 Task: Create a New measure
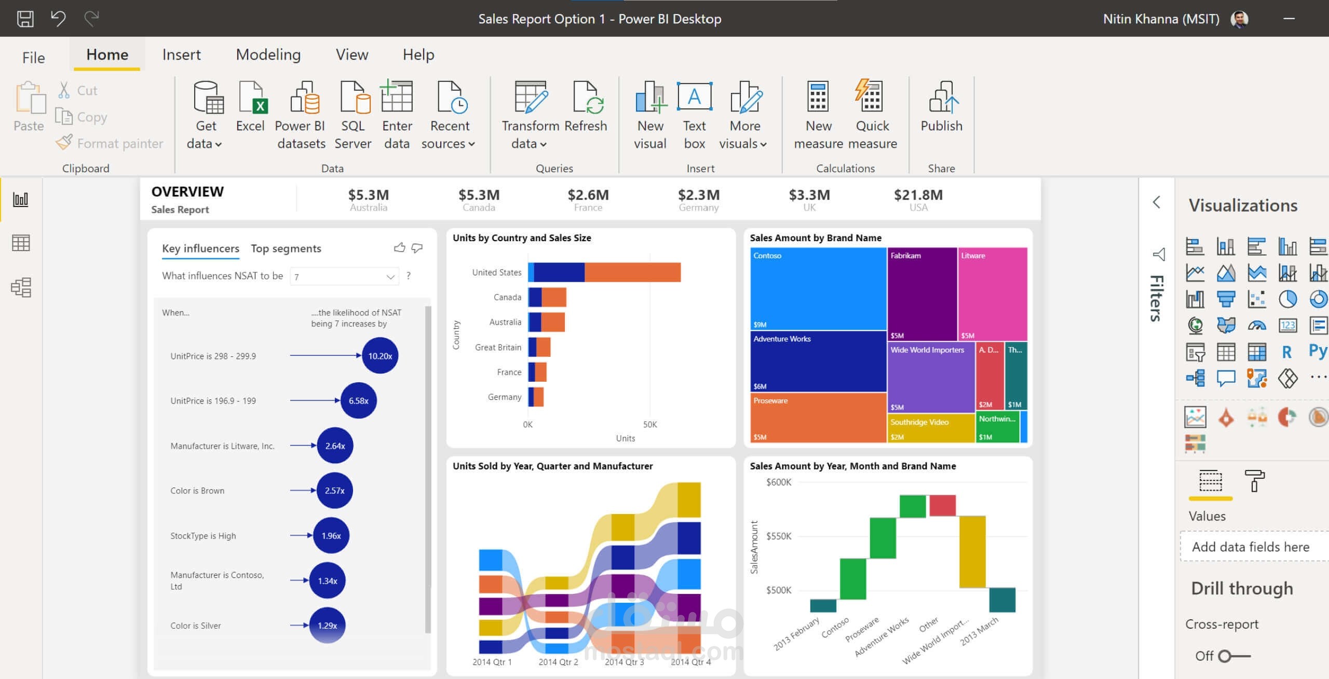(818, 115)
